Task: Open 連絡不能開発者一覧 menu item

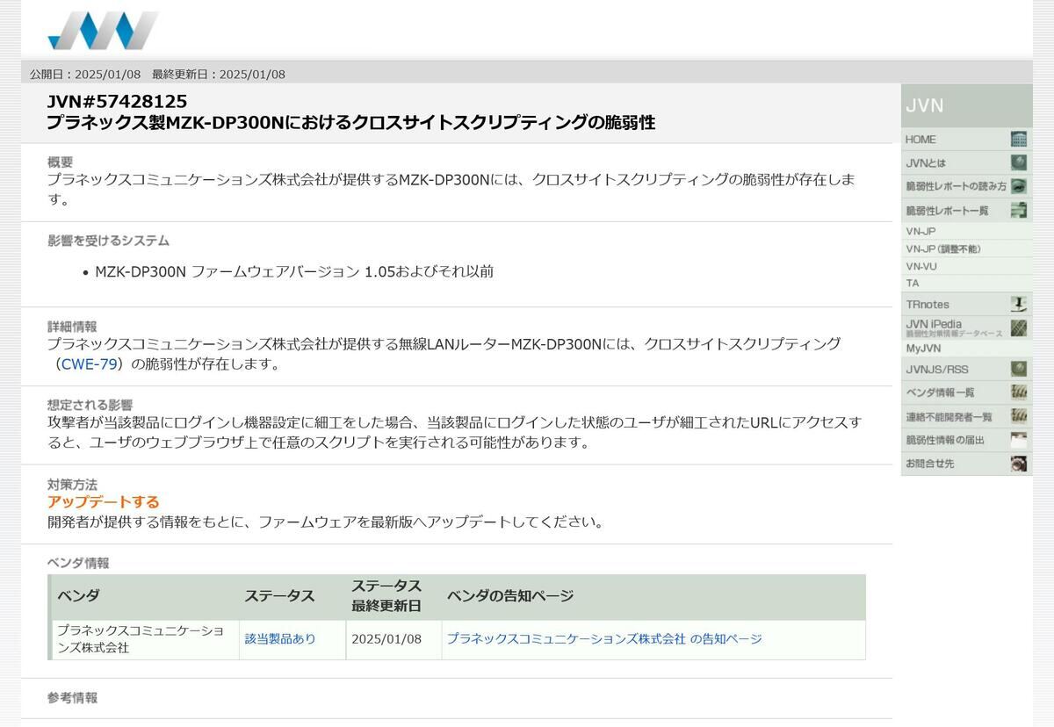Action: point(966,416)
